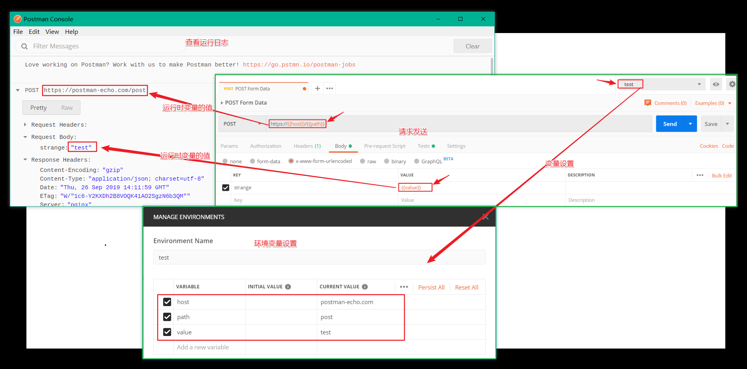Click Persist All in environments
The width and height of the screenshot is (747, 369).
tap(431, 287)
